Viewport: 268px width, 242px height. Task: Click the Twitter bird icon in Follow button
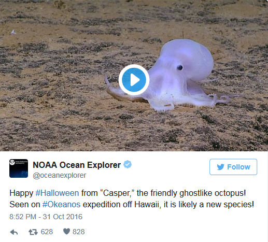(x=220, y=167)
